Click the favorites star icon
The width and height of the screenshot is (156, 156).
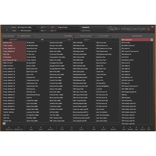[19, 36]
